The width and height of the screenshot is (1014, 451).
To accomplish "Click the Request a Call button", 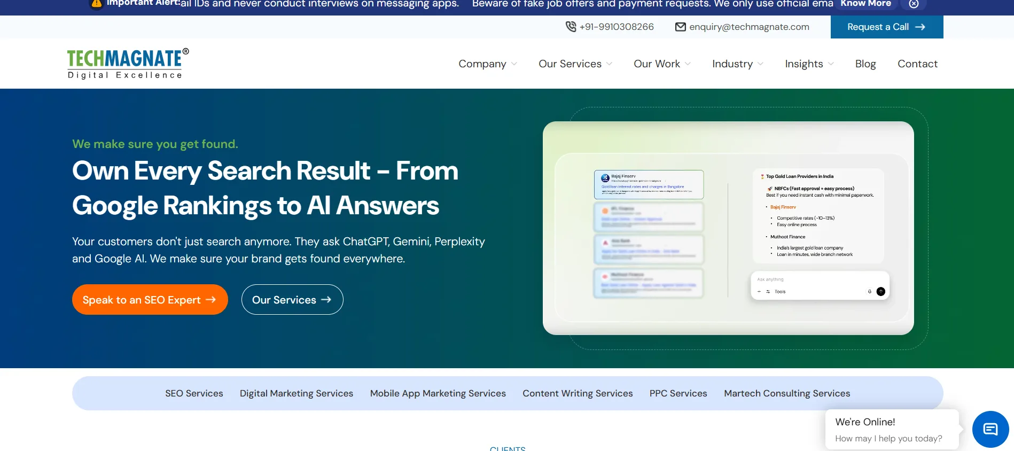I will (x=887, y=27).
